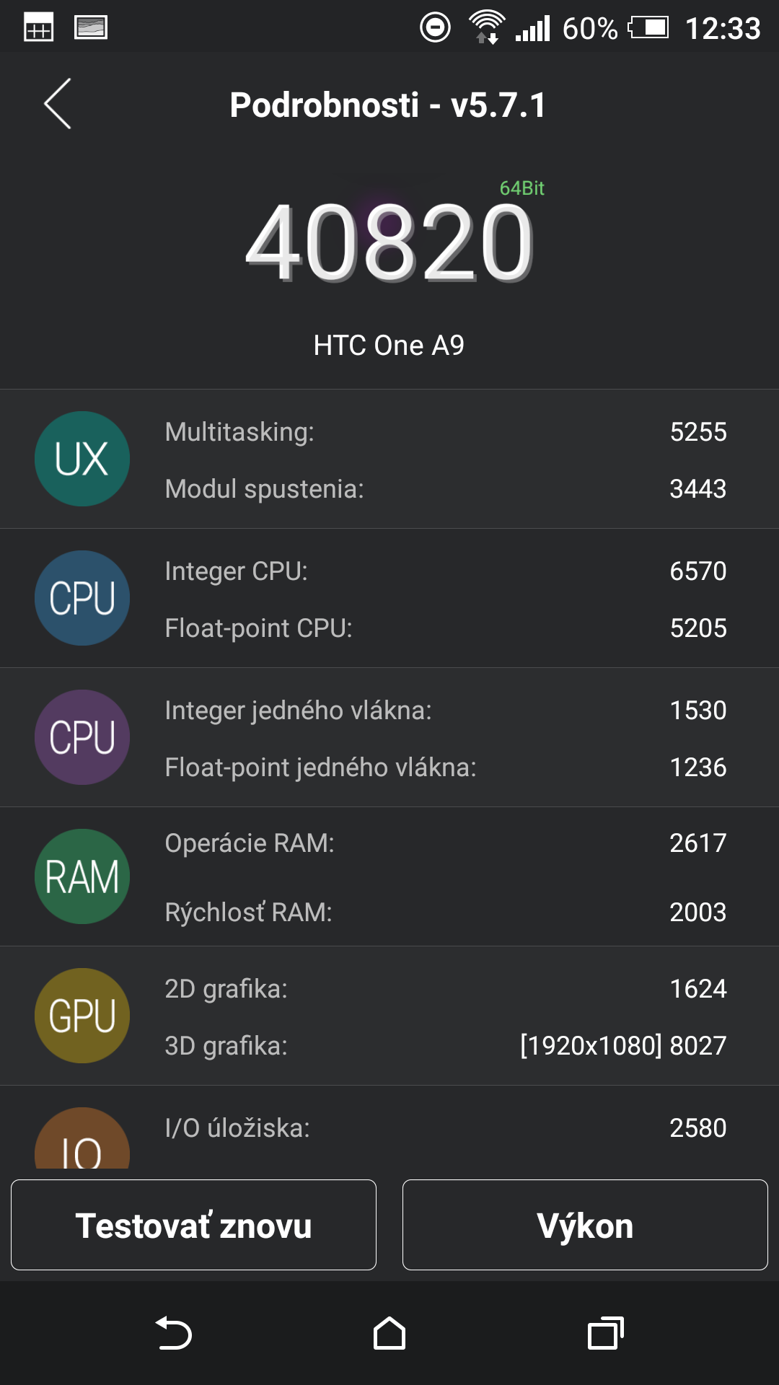Tap the olive GPU category icon

82,1016
